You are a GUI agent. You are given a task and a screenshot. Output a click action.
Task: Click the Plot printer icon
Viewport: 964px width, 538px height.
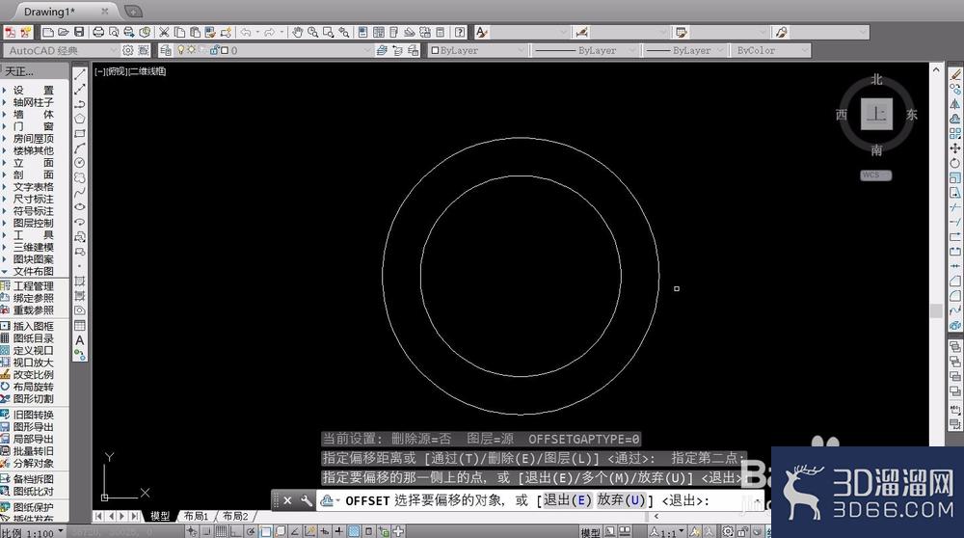98,32
